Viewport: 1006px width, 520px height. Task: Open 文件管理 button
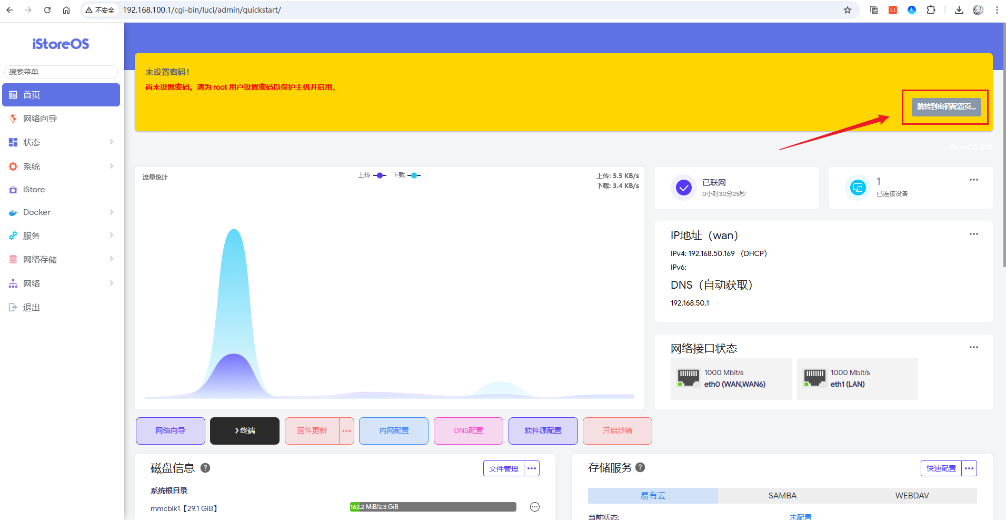pyautogui.click(x=504, y=468)
